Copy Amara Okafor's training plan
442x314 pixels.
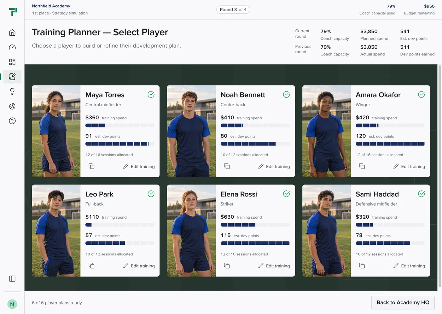coord(362,166)
